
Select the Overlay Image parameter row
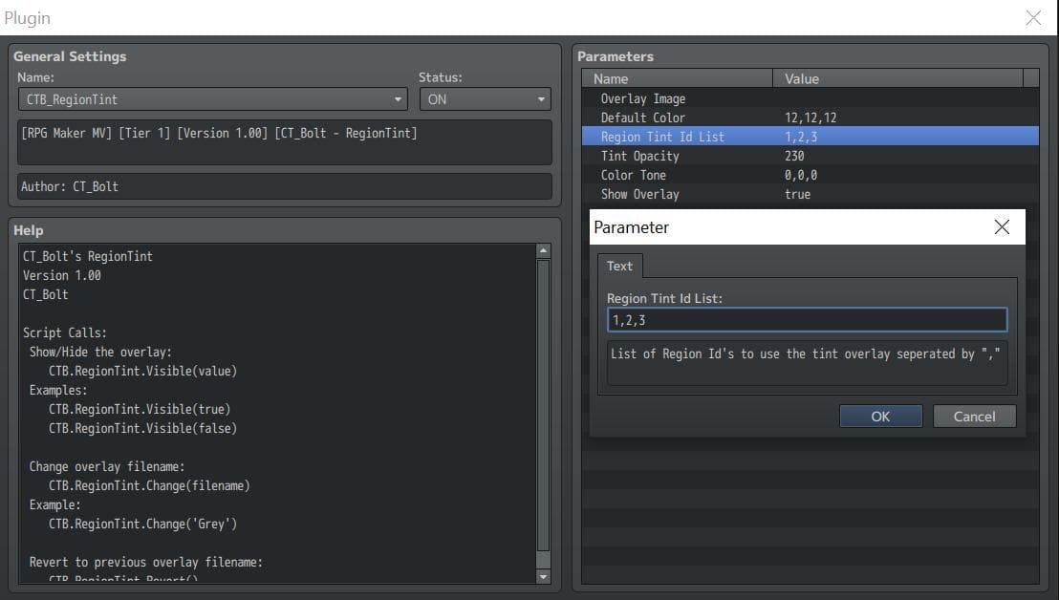pyautogui.click(x=810, y=98)
